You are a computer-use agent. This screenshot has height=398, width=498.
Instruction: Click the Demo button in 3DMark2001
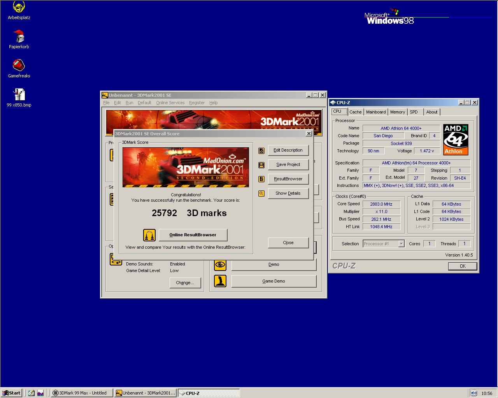tap(274, 264)
